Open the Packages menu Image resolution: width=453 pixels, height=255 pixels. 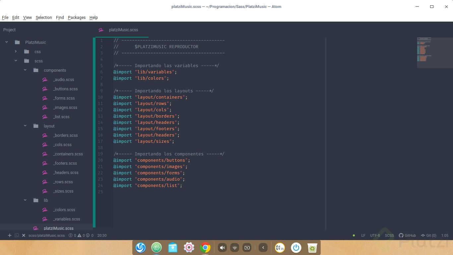[x=77, y=18]
